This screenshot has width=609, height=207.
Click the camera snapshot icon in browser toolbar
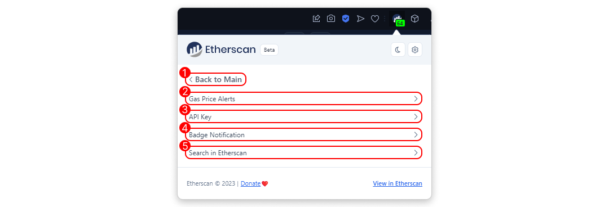tap(331, 19)
